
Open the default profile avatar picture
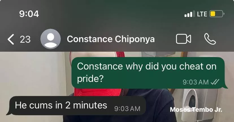pyautogui.click(x=51, y=39)
